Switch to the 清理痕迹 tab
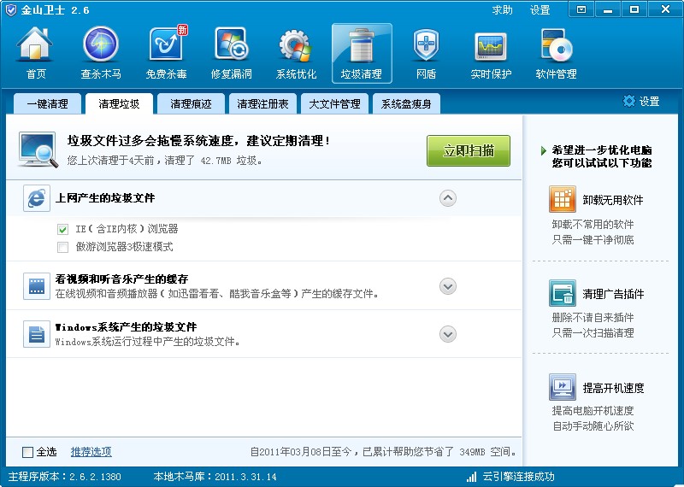The width and height of the screenshot is (684, 487). tap(191, 103)
